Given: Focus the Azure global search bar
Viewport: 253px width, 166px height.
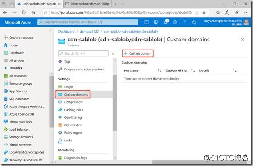Looking at the screenshot, I should pos(88,22).
